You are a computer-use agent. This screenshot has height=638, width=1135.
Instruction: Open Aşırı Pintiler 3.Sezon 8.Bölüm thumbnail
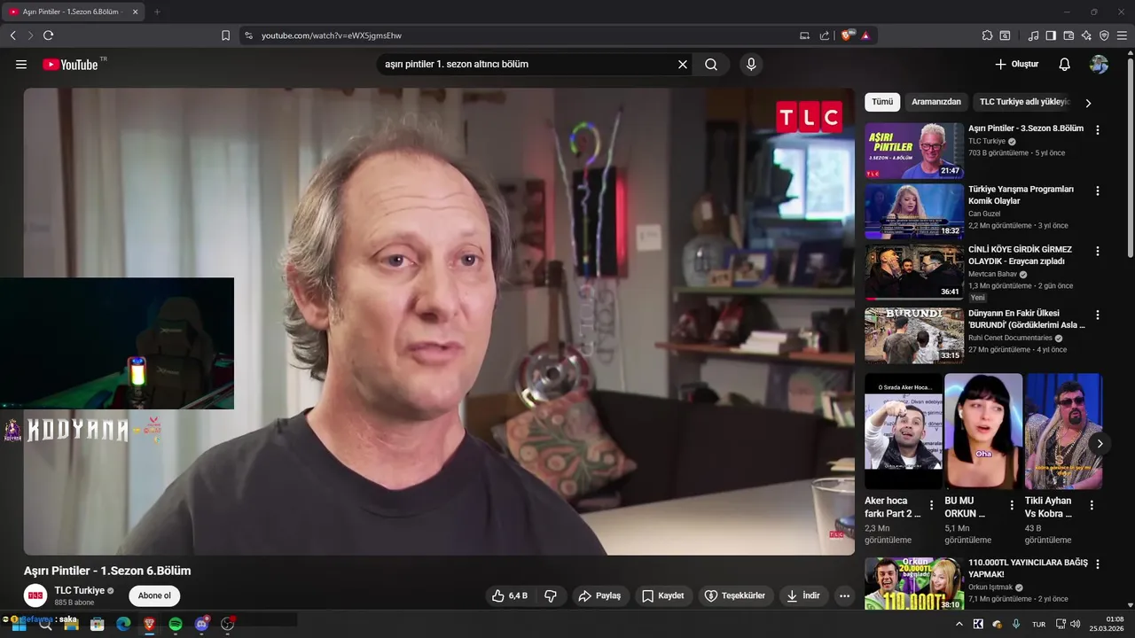coord(914,151)
